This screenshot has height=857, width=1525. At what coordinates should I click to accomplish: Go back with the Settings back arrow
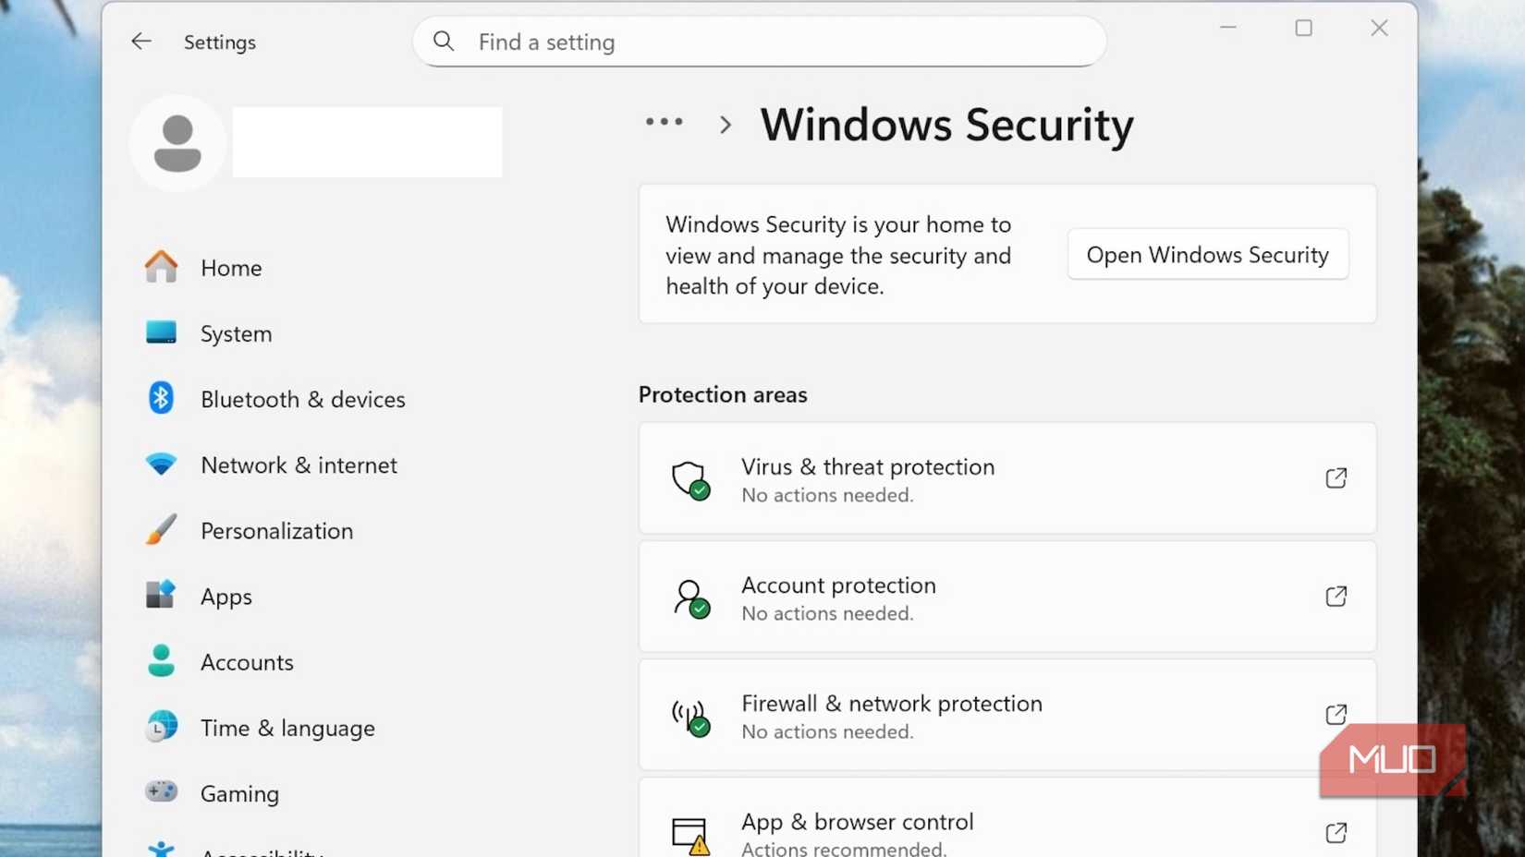[141, 42]
